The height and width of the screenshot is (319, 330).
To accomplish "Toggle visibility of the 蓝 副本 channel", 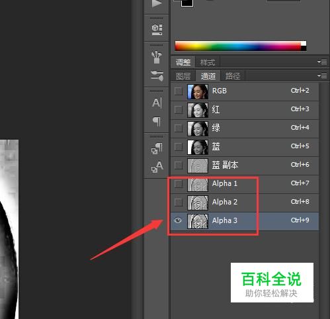I will tap(178, 165).
